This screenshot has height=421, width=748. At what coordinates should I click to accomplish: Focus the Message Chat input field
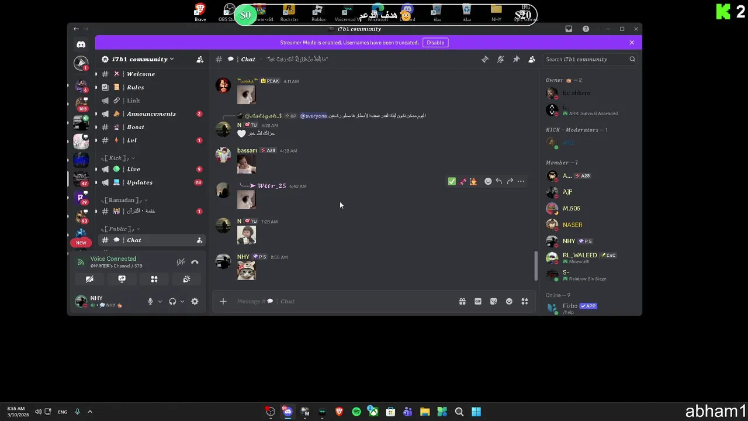coord(345,301)
